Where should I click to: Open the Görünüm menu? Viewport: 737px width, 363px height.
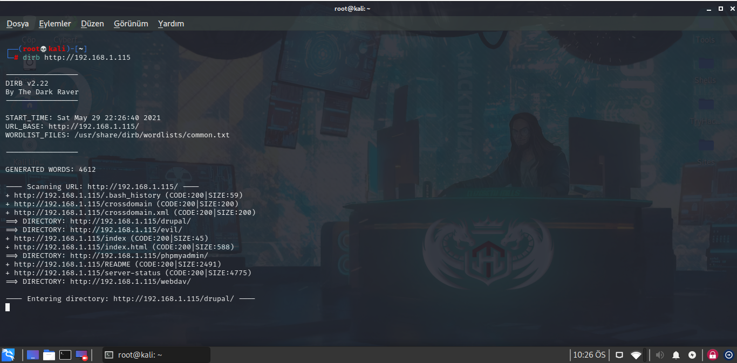[131, 24]
